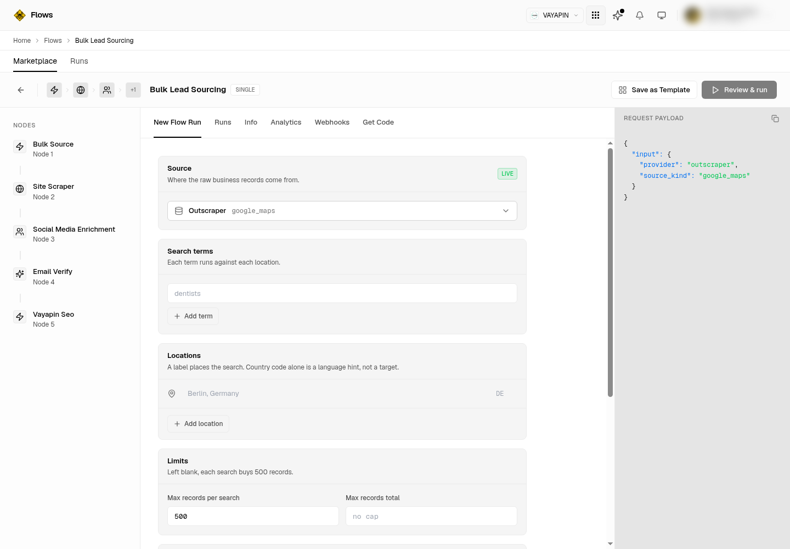Click Review & run button
The width and height of the screenshot is (790, 549).
tap(739, 90)
